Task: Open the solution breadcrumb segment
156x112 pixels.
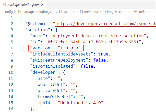Action: pos(69,12)
